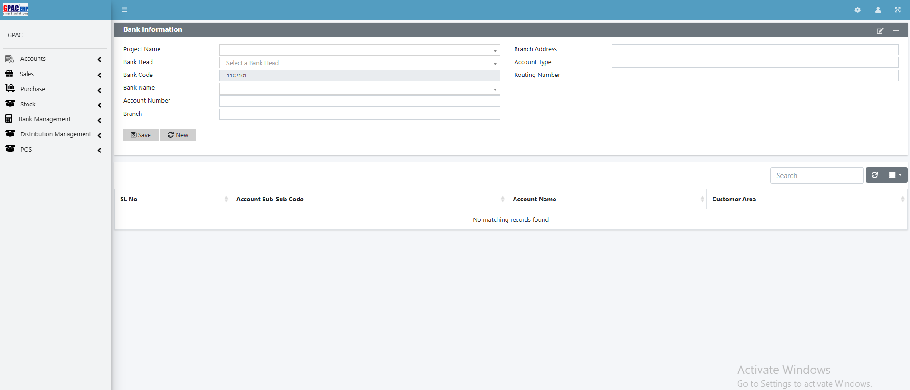The image size is (910, 390).
Task: Open the Purchase menu item
Action: 33,89
